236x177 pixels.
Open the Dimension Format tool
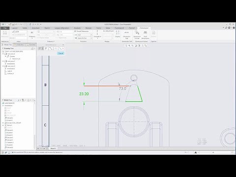[137, 35]
